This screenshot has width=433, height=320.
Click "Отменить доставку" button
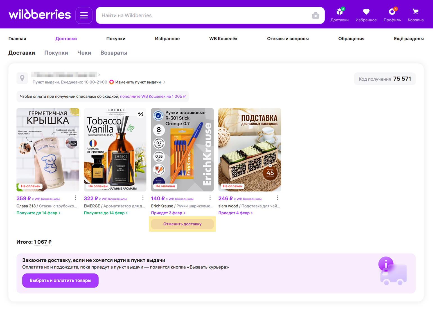(182, 224)
